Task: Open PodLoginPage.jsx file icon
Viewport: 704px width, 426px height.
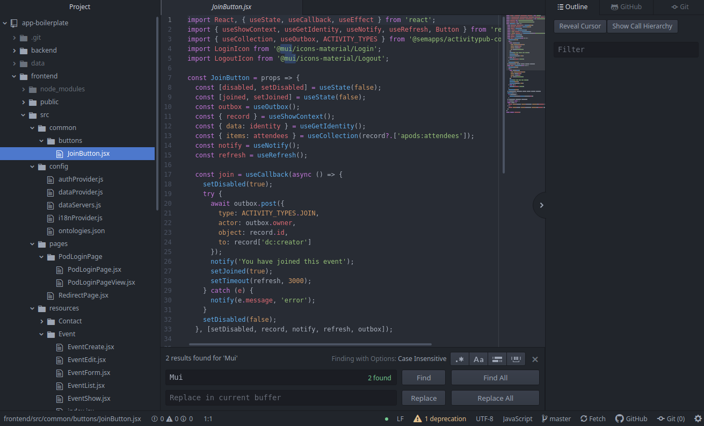Action: pyautogui.click(x=60, y=270)
